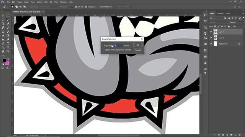The image size is (245, 137).
Task: Delete the layer with trash icon
Action: click(x=240, y=135)
